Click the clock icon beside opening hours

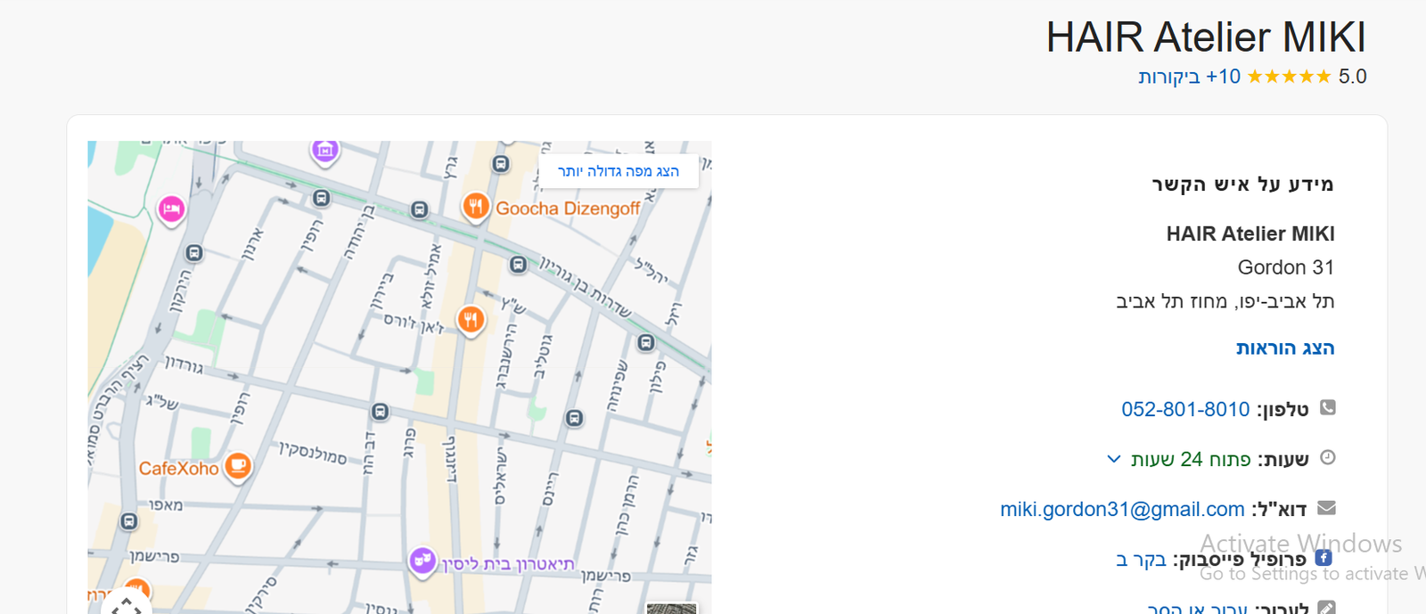point(1327,457)
